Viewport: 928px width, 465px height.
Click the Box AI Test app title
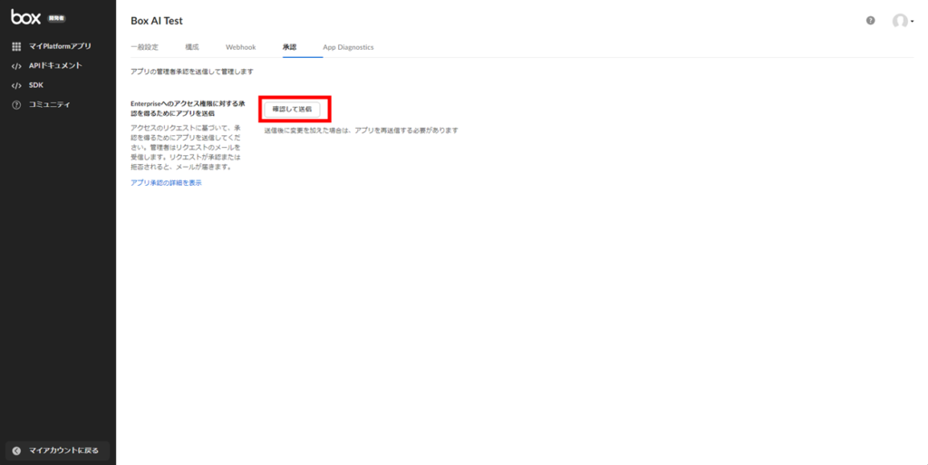pyautogui.click(x=157, y=21)
